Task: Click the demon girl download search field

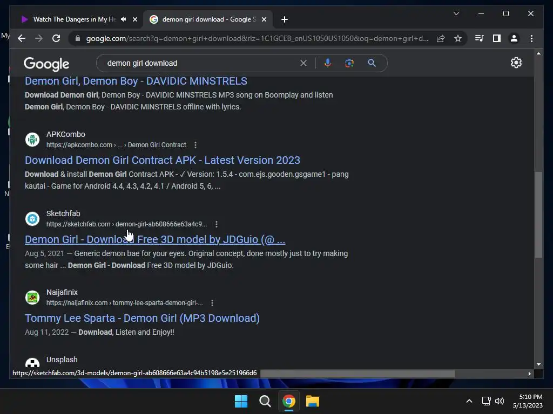Action: pos(201,64)
